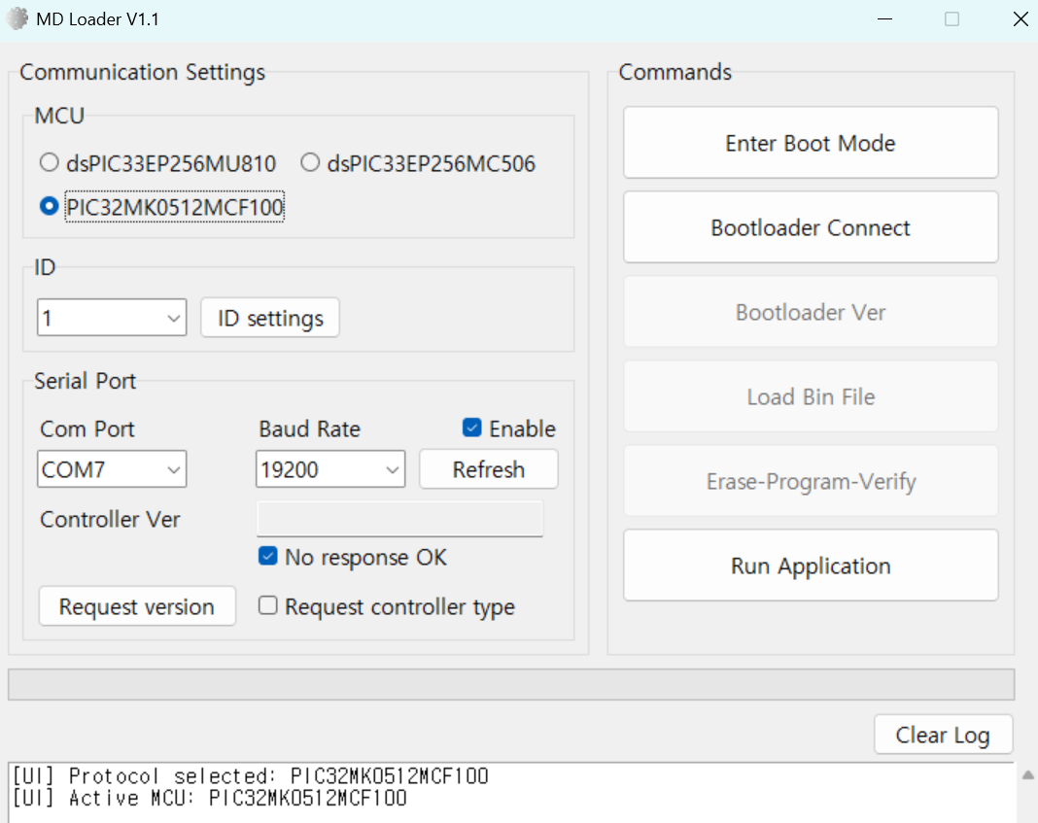
Task: Uncheck the No response OK checkbox
Action: (x=267, y=557)
